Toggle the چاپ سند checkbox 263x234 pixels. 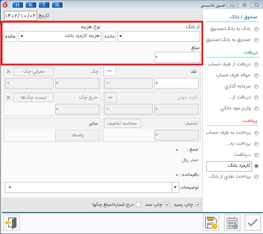coord(167,204)
